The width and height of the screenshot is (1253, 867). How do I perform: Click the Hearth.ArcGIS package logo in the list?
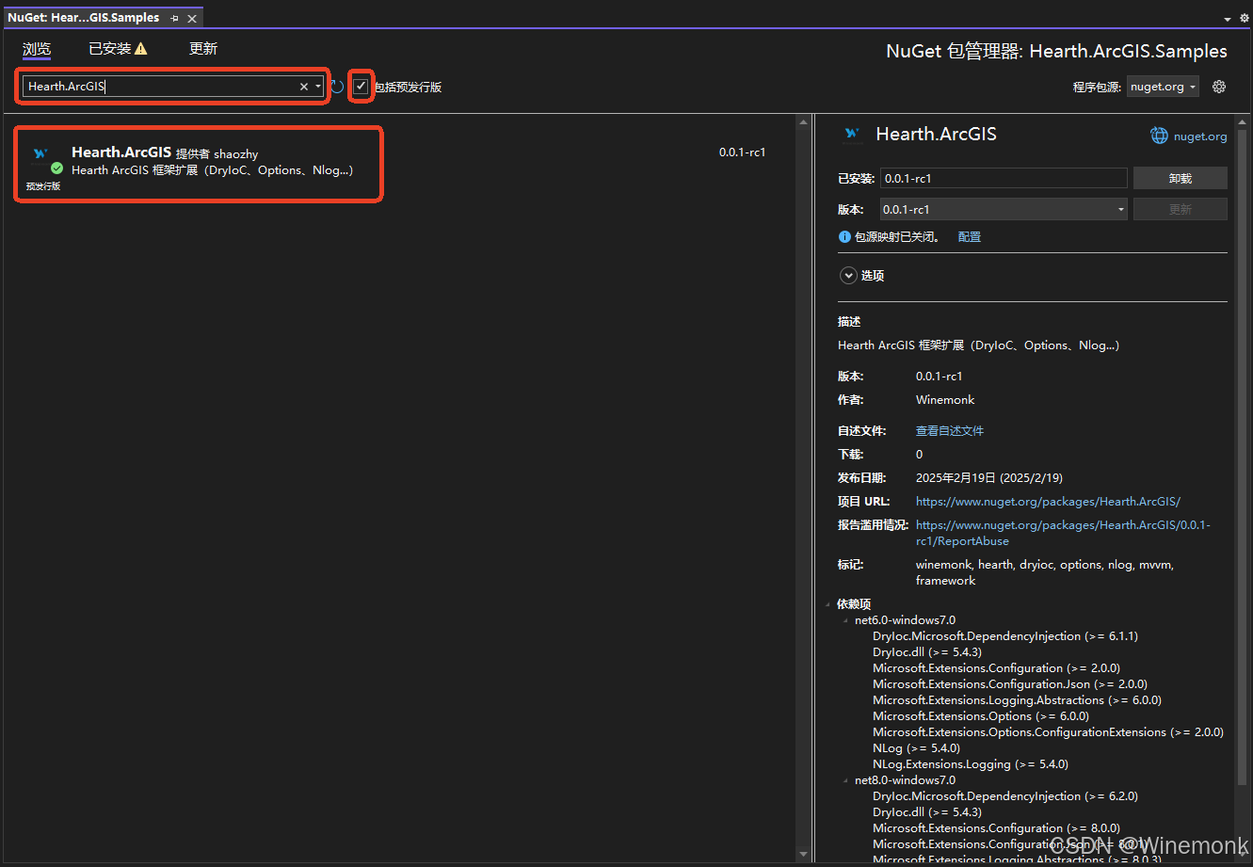tap(40, 153)
